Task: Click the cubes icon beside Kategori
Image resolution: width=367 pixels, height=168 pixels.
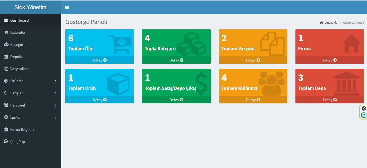Action: point(6,44)
